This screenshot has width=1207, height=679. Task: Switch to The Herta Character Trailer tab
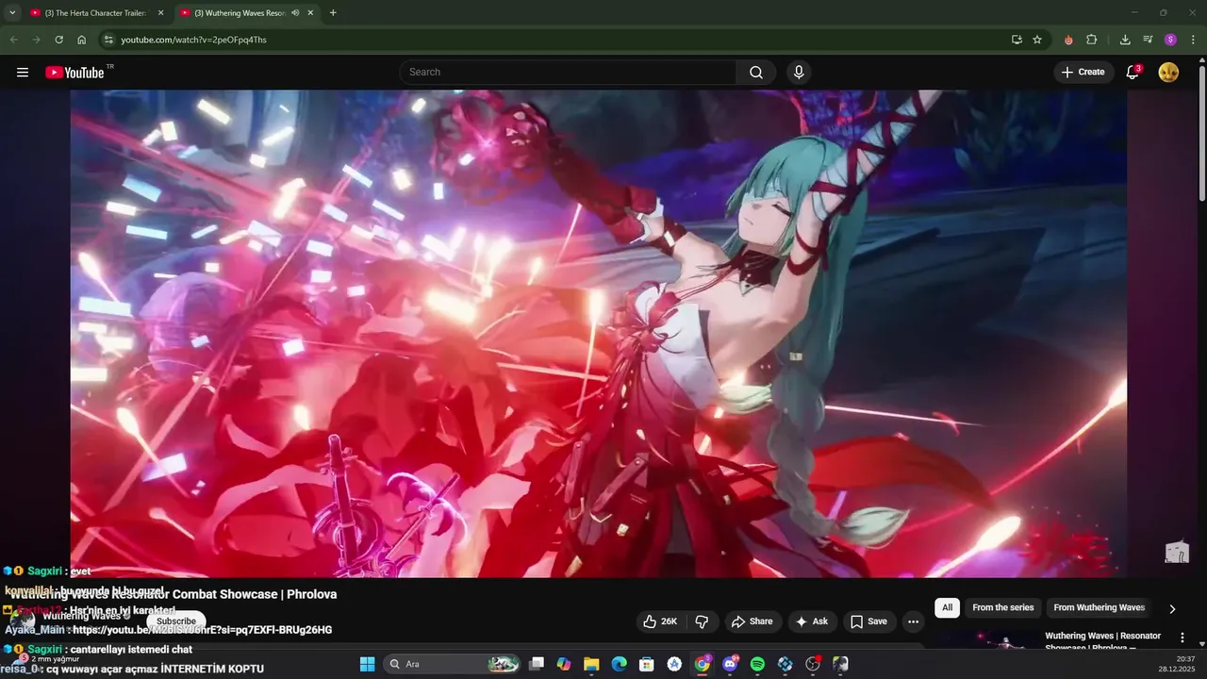[97, 13]
